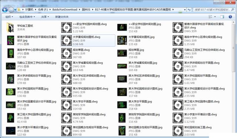Open the 包含到库中 dropdown
This screenshot has height=138, width=237.
point(27,17)
